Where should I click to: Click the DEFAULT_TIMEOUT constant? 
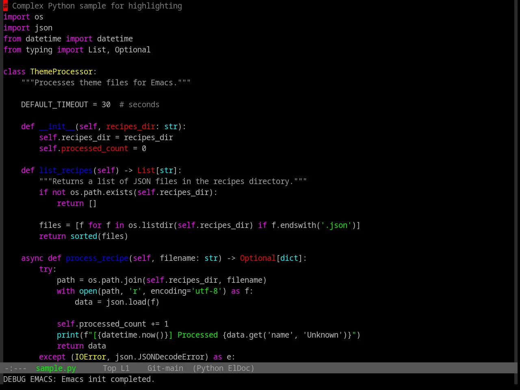pos(54,104)
